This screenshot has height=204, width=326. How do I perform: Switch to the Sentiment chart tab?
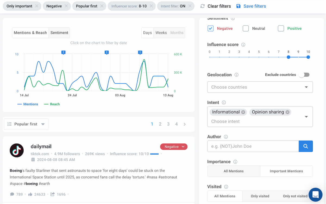click(59, 33)
